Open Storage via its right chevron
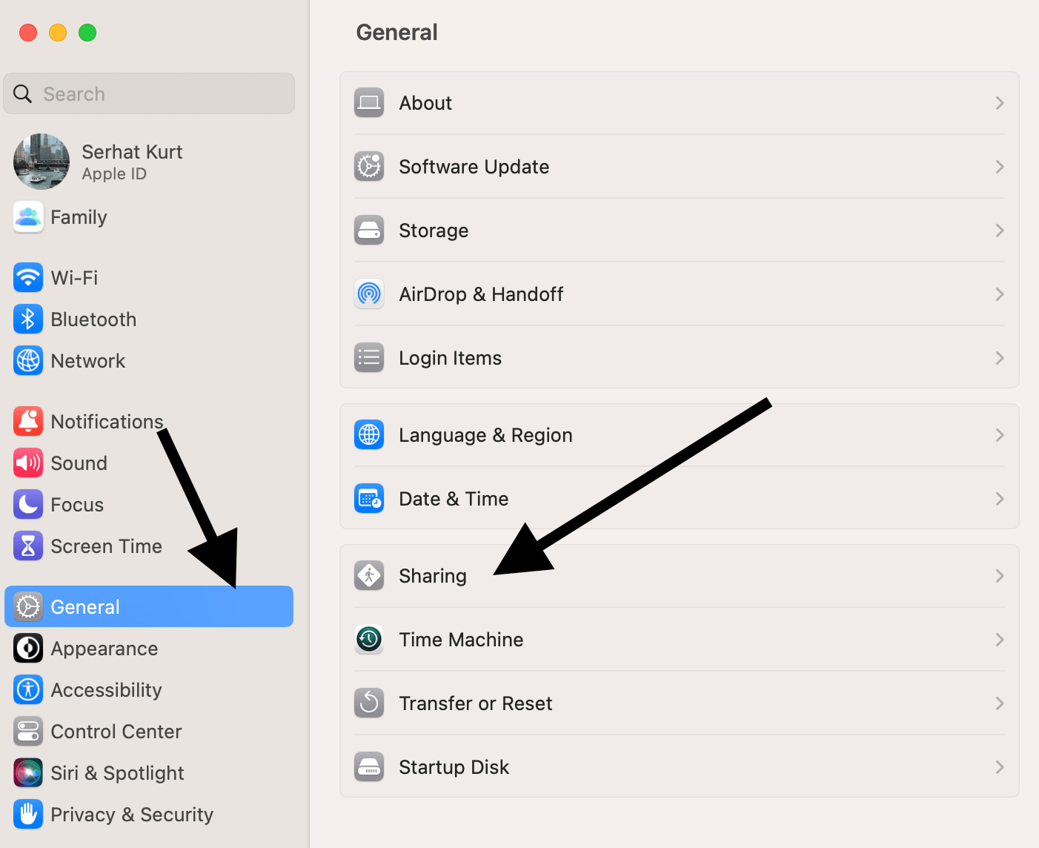This screenshot has height=848, width=1039. coord(1000,231)
